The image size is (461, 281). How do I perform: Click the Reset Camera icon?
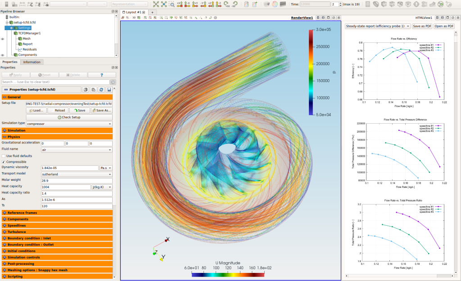[x=155, y=4]
